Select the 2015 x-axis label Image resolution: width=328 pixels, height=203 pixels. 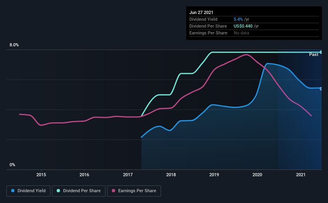click(41, 175)
